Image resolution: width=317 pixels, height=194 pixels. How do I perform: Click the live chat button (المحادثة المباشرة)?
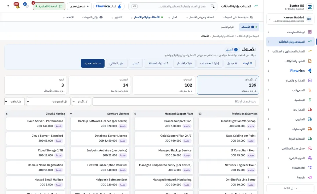[x=49, y=6]
